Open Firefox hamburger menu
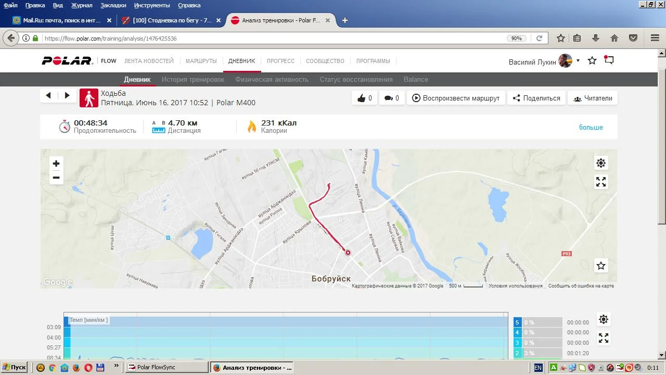This screenshot has width=666, height=375. point(655,38)
